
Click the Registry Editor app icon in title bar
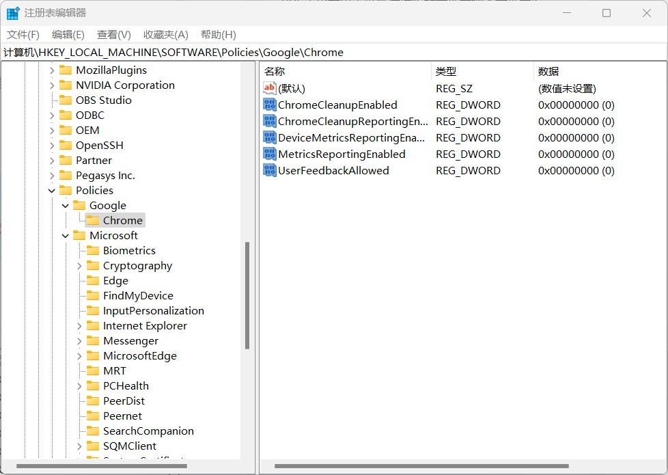[13, 13]
